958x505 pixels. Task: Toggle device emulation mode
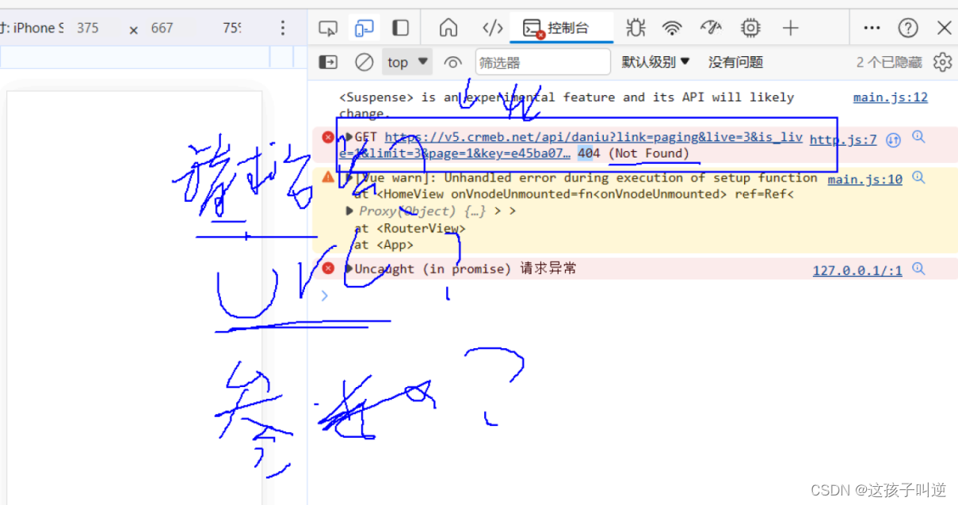(364, 28)
